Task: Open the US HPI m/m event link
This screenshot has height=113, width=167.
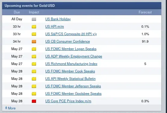Action: 55,27
